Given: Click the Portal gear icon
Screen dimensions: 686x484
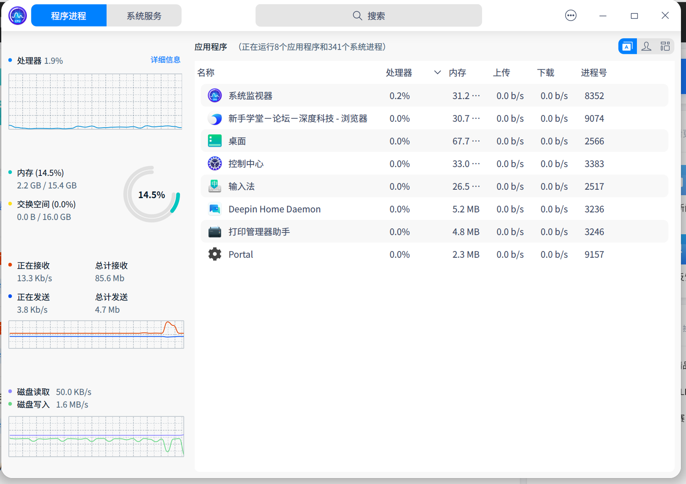Looking at the screenshot, I should (215, 254).
